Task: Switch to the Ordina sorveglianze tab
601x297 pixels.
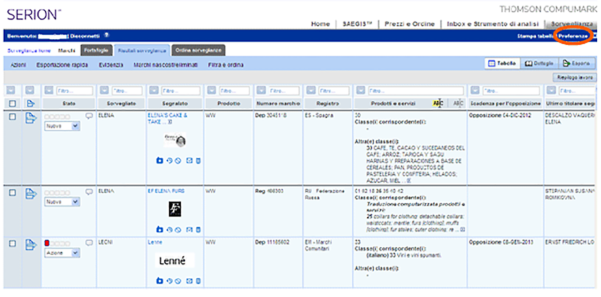Action: (x=198, y=50)
